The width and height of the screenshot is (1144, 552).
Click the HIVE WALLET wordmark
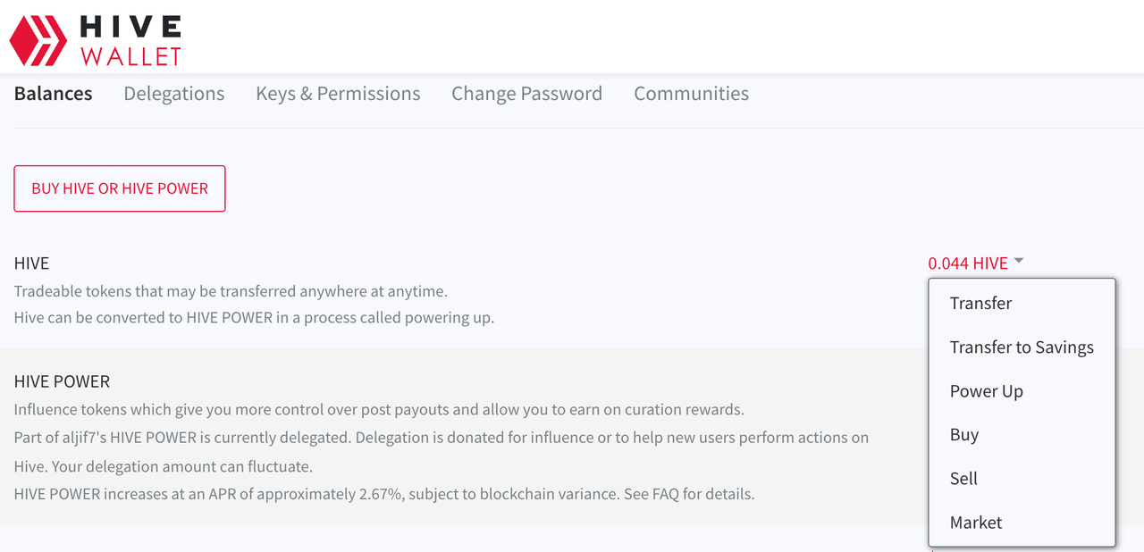coord(131,40)
